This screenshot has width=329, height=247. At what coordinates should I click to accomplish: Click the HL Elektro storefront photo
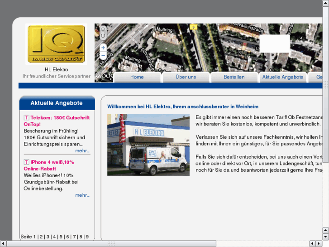[x=148, y=145]
